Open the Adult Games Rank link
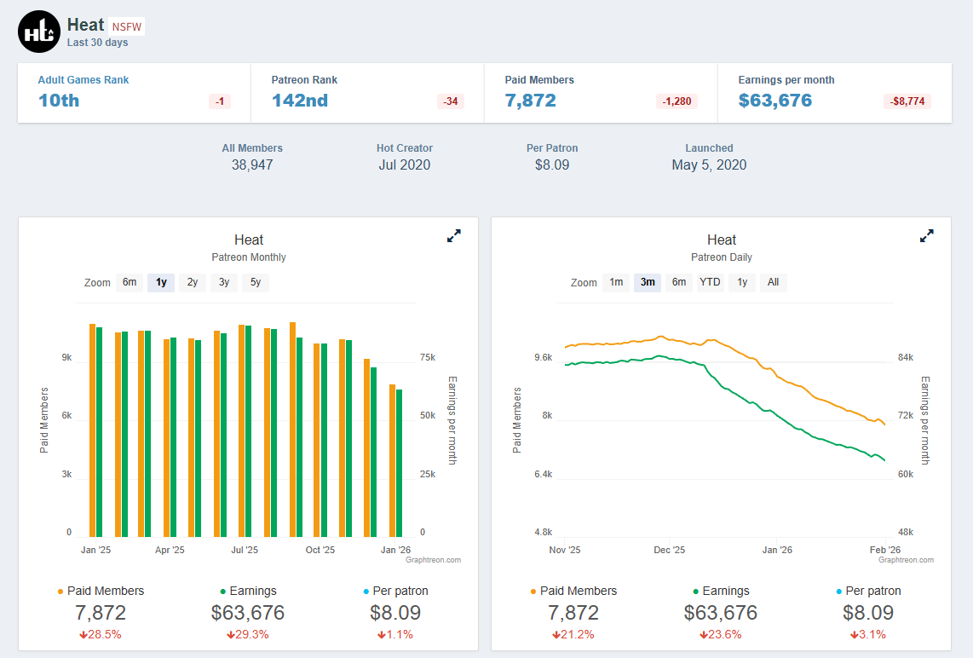The width and height of the screenshot is (973, 658). (x=83, y=80)
